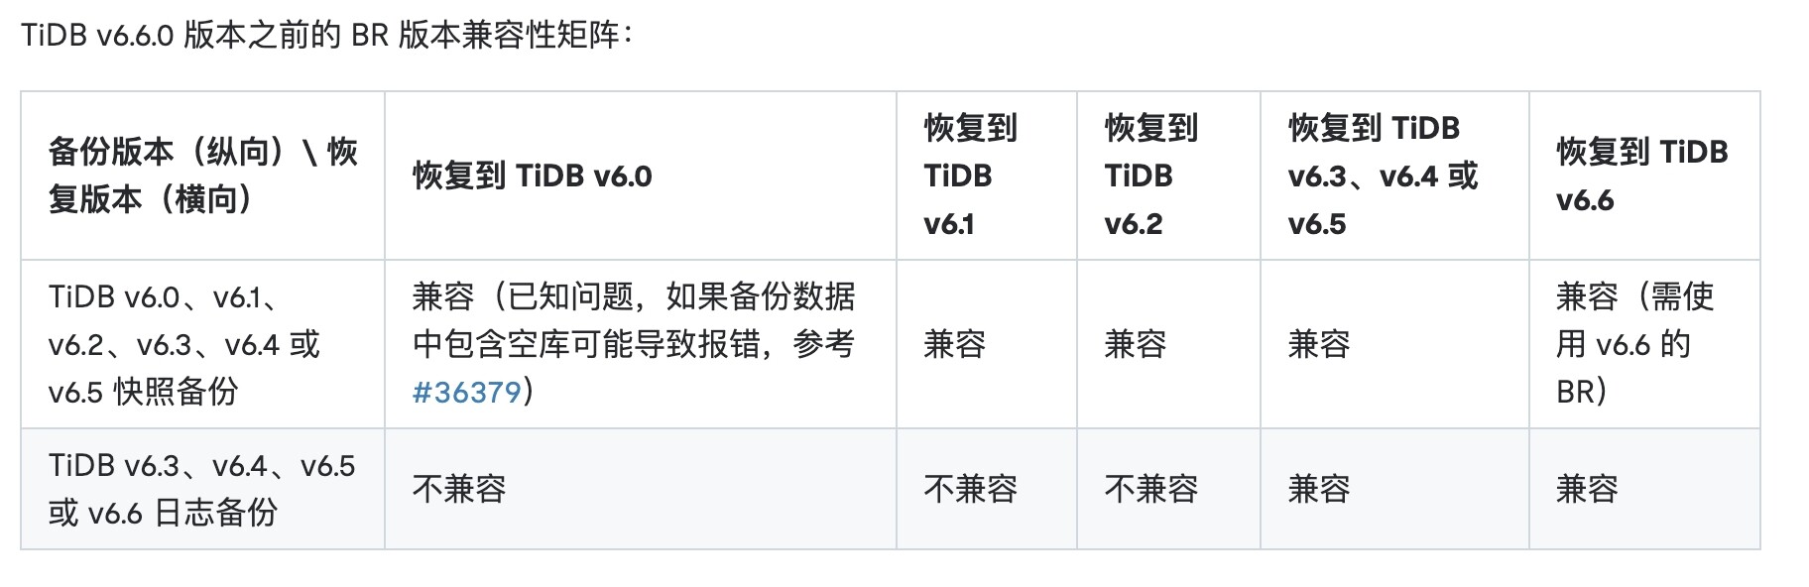Click '兼容' under v6.1 in snapshot backup row

954,344
